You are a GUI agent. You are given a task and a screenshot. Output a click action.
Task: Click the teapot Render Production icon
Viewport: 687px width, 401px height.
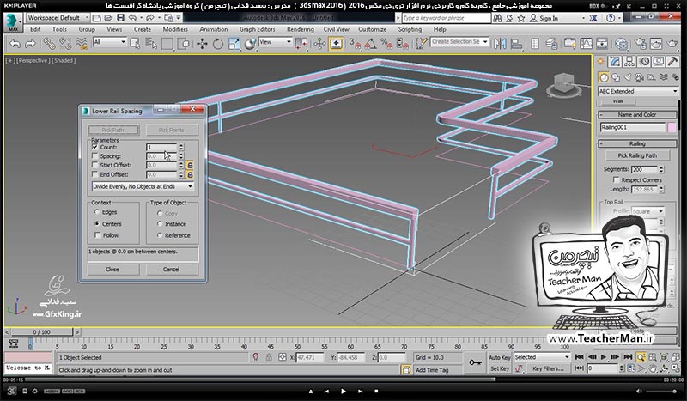pos(672,44)
